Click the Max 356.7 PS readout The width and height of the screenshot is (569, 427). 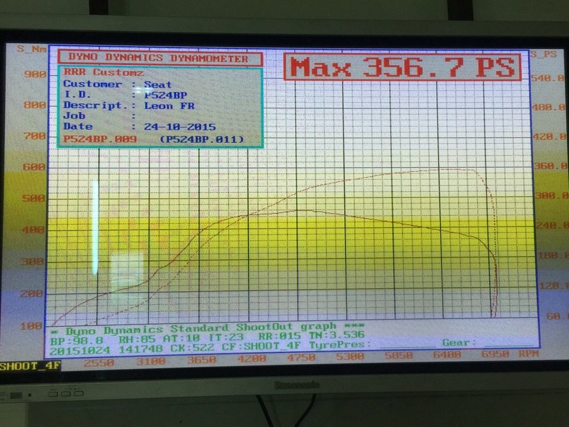tap(402, 67)
